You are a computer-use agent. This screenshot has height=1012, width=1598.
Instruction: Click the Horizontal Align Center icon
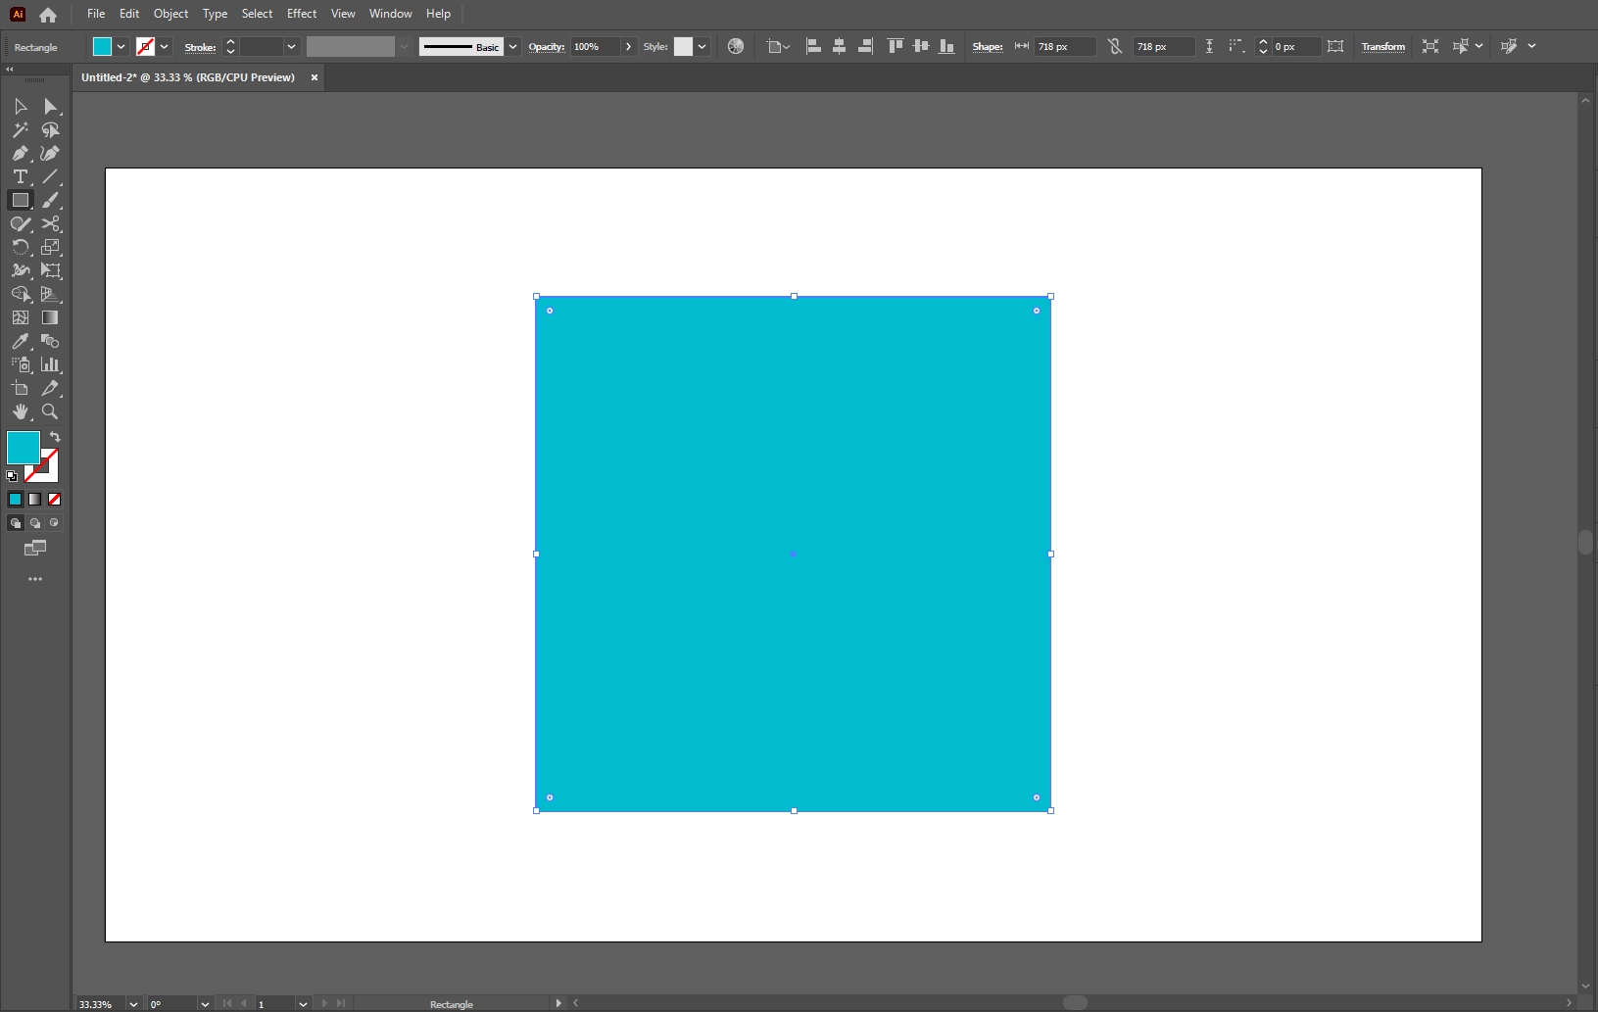(839, 46)
